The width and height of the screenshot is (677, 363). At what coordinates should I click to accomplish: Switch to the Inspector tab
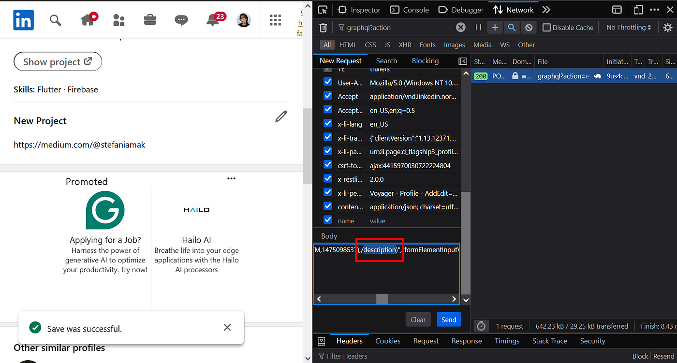tap(359, 10)
